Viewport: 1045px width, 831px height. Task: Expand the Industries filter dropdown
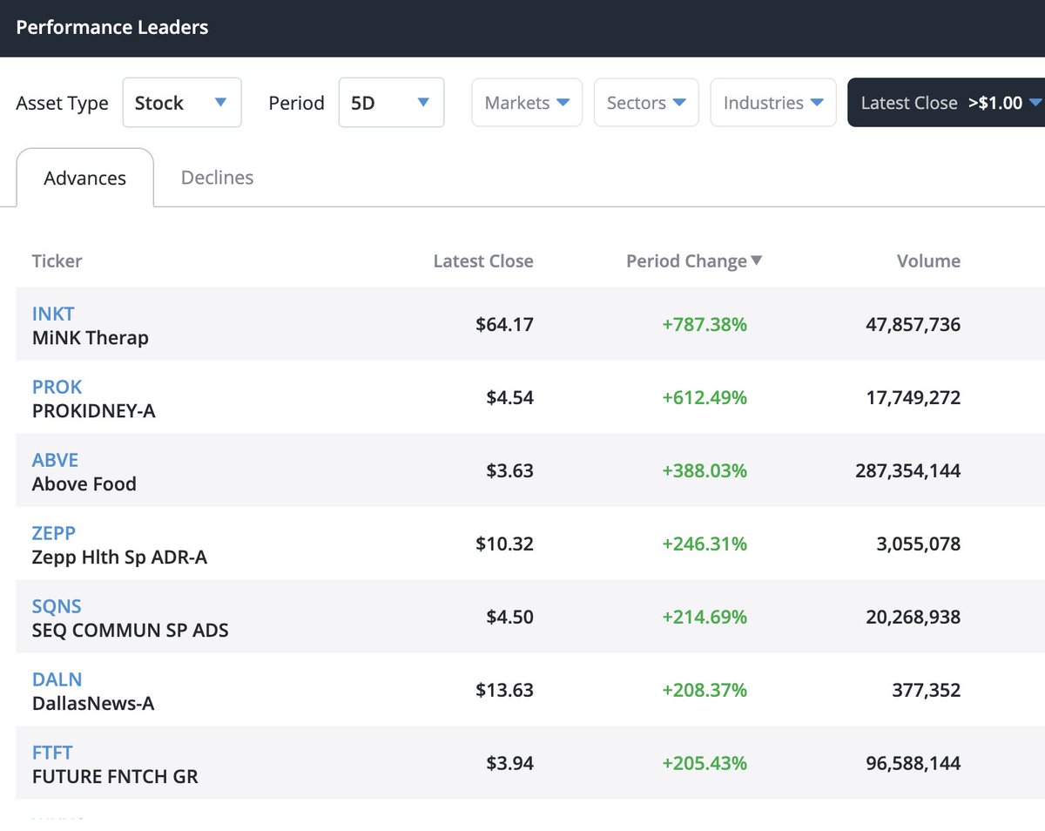coord(773,103)
